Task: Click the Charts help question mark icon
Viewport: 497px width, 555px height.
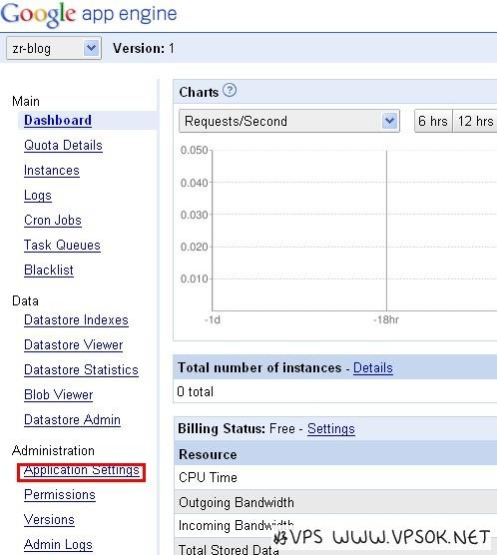Action: (230, 90)
